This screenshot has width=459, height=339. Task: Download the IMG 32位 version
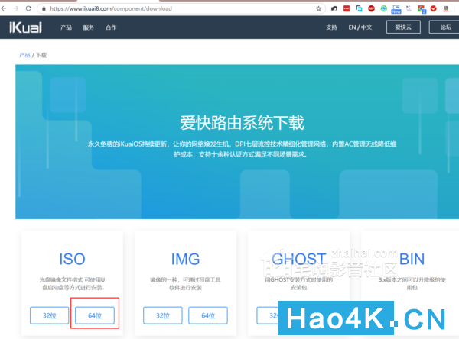163,315
